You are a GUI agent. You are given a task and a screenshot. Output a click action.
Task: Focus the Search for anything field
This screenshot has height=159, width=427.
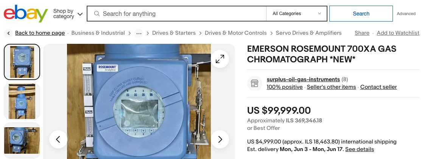click(182, 14)
